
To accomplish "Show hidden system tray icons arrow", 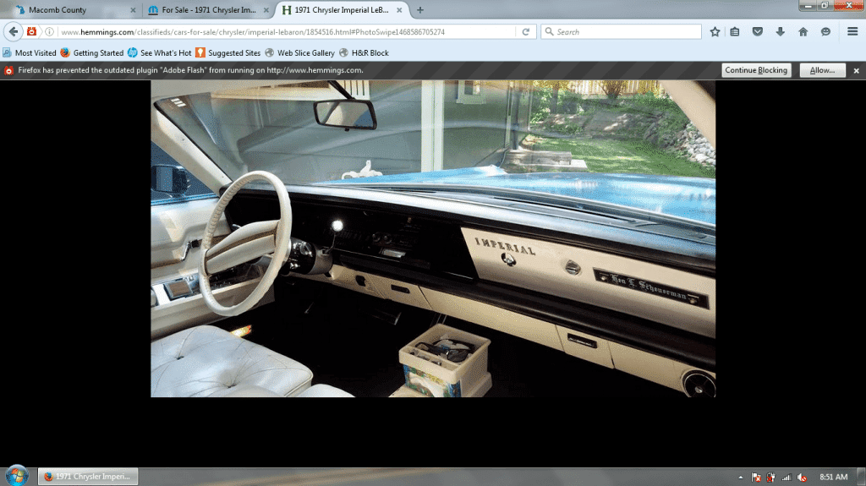I will [741, 478].
